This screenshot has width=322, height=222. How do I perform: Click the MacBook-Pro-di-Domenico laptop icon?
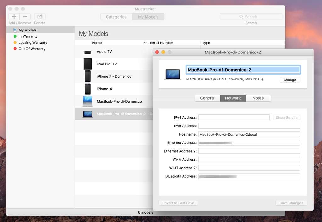point(87,101)
